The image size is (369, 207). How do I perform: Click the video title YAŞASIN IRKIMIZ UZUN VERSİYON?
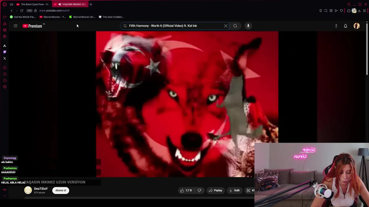[x=55, y=182]
